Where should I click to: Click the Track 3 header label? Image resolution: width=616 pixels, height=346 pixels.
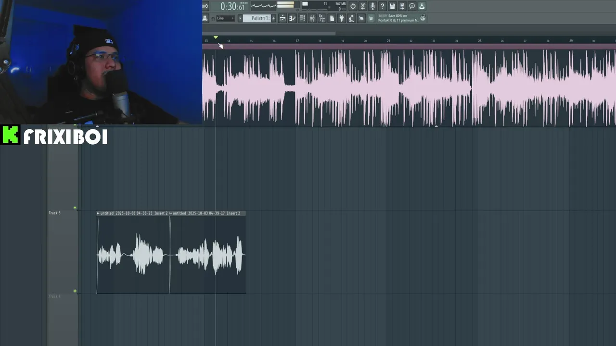click(x=54, y=213)
